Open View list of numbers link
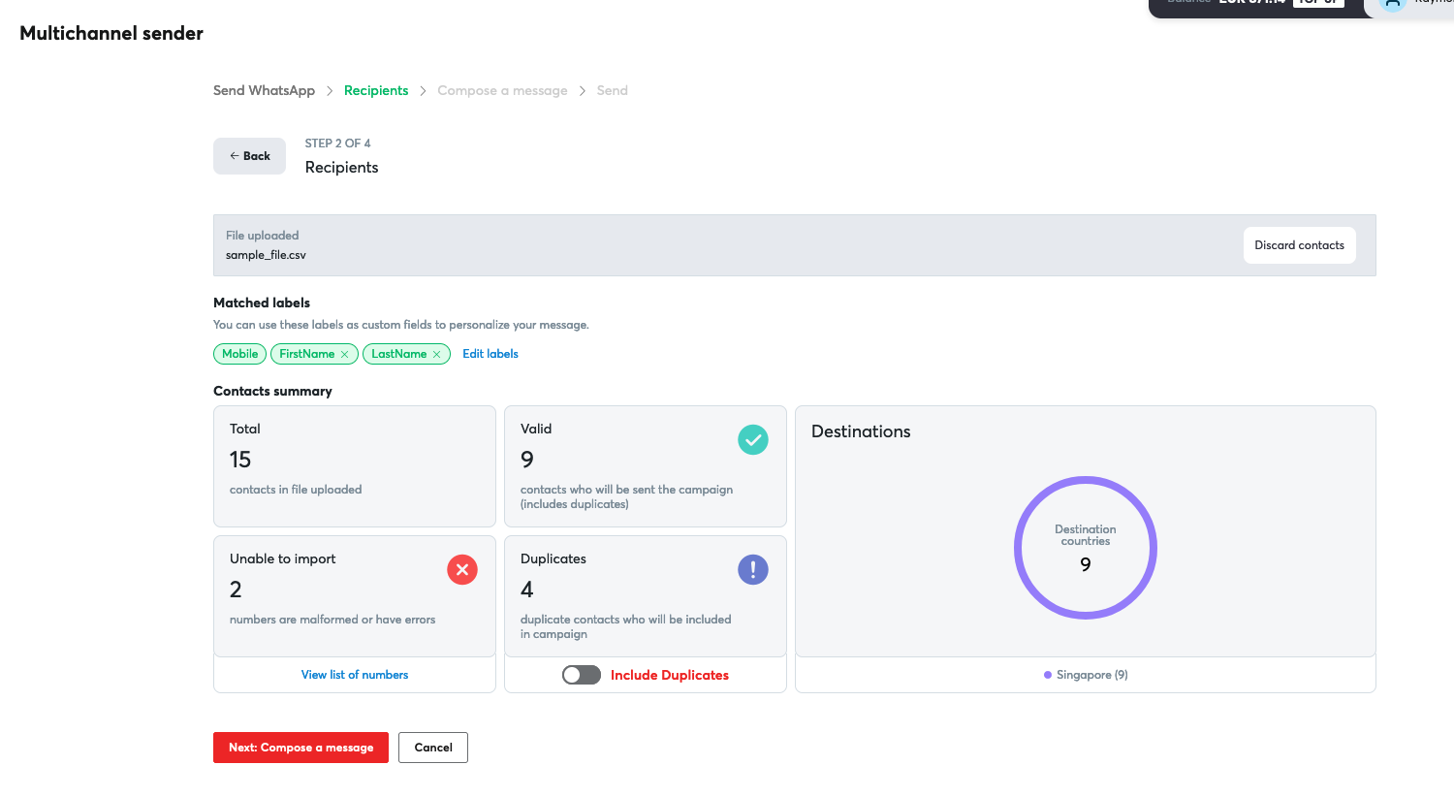Image resolution: width=1454 pixels, height=797 pixels. [x=355, y=675]
